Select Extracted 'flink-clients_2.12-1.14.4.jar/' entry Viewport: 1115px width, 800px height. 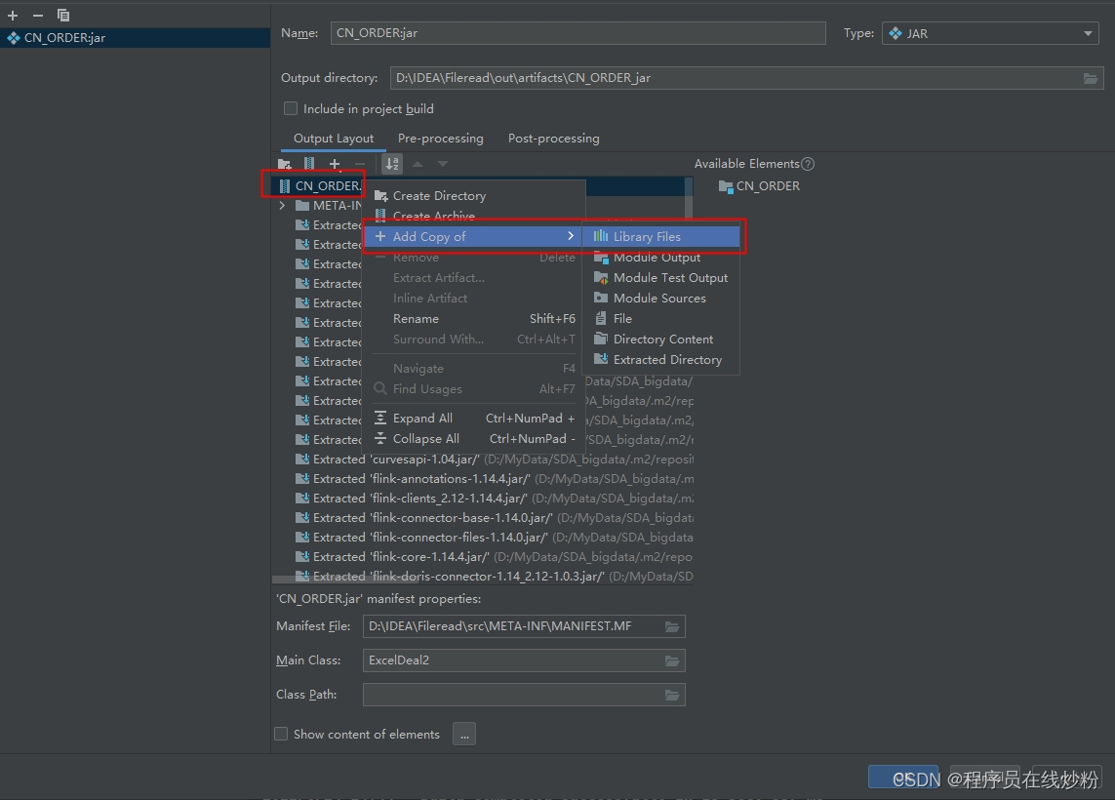[493, 500]
